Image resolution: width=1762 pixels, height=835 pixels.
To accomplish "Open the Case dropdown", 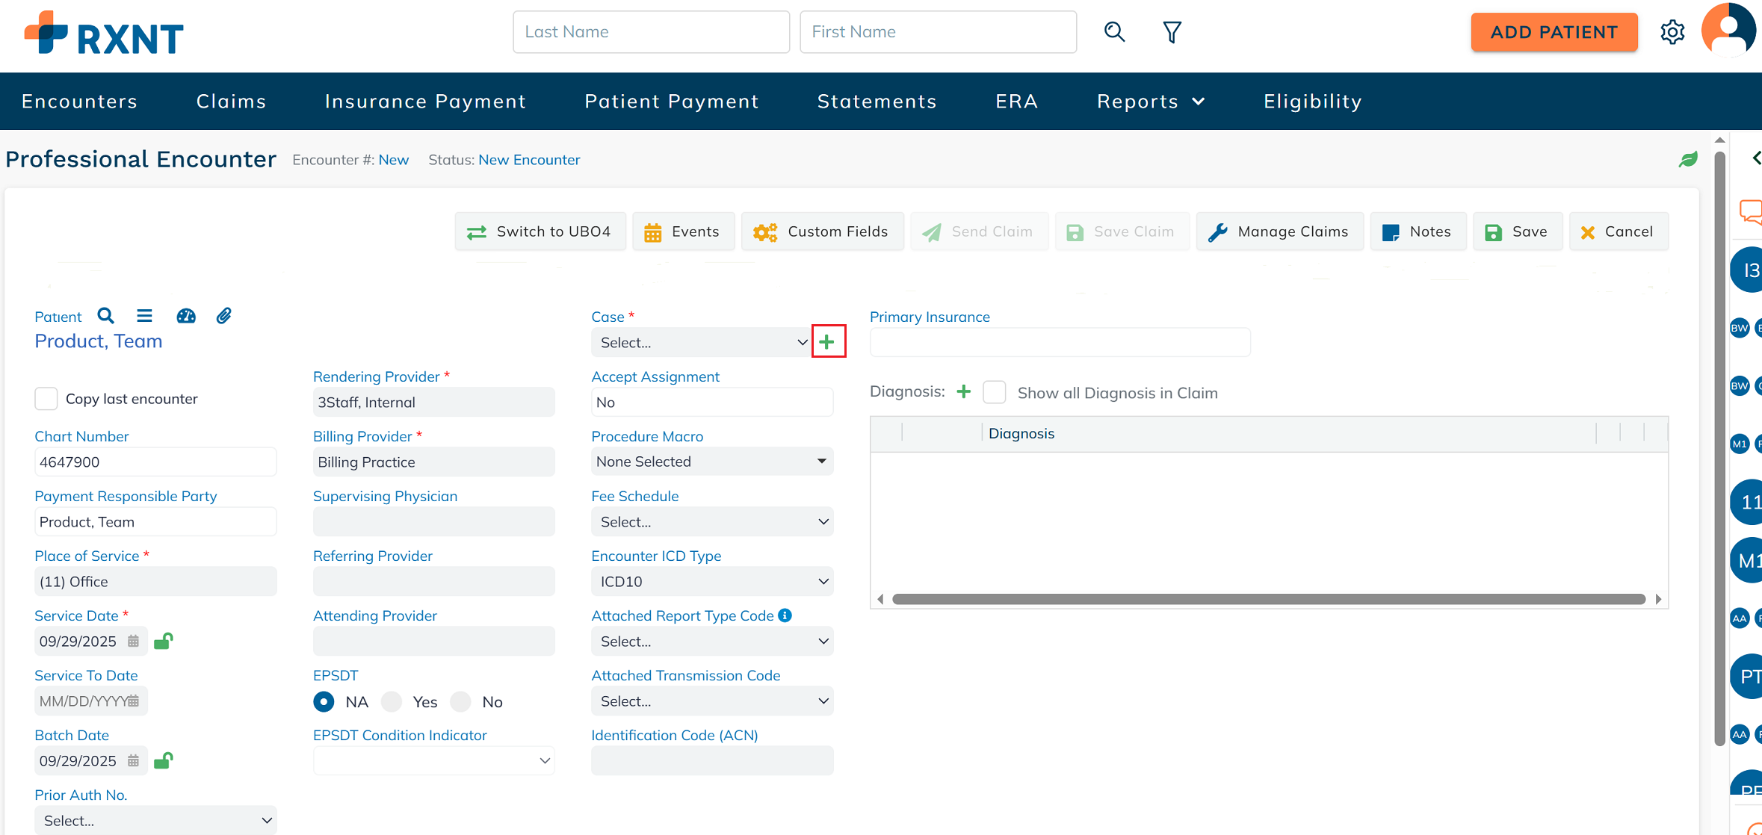I will click(x=701, y=342).
